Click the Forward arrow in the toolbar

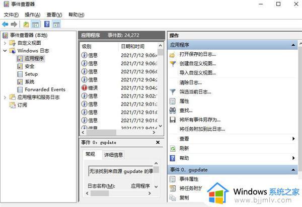pyautogui.click(x=14, y=24)
